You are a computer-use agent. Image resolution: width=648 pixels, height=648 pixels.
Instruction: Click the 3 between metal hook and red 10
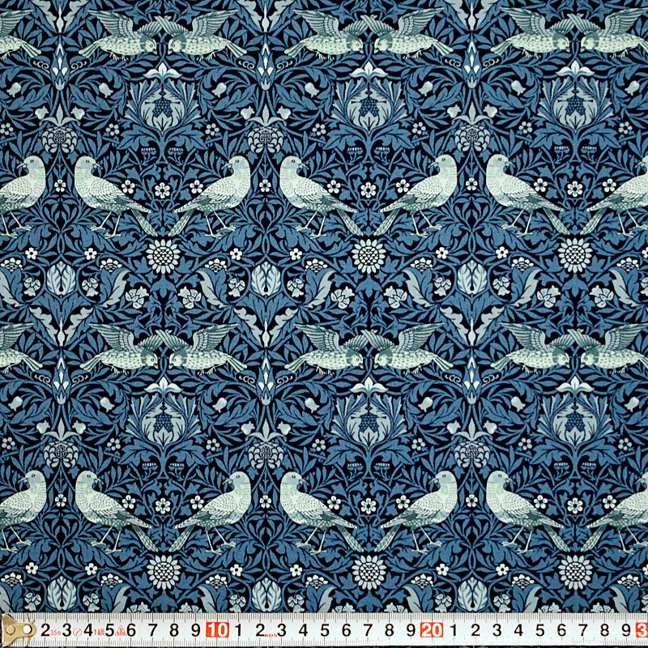click(x=67, y=629)
